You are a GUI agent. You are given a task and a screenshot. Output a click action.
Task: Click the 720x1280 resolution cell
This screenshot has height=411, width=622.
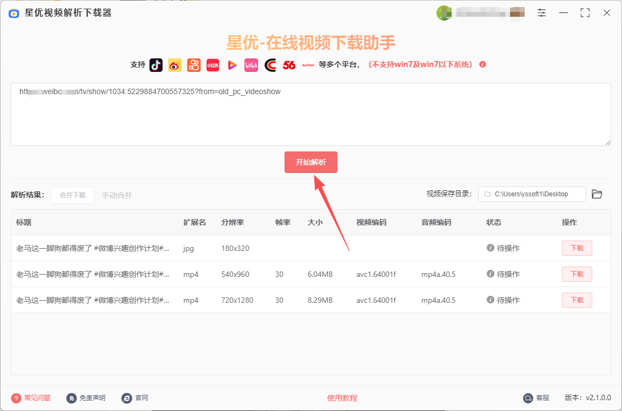click(x=237, y=300)
